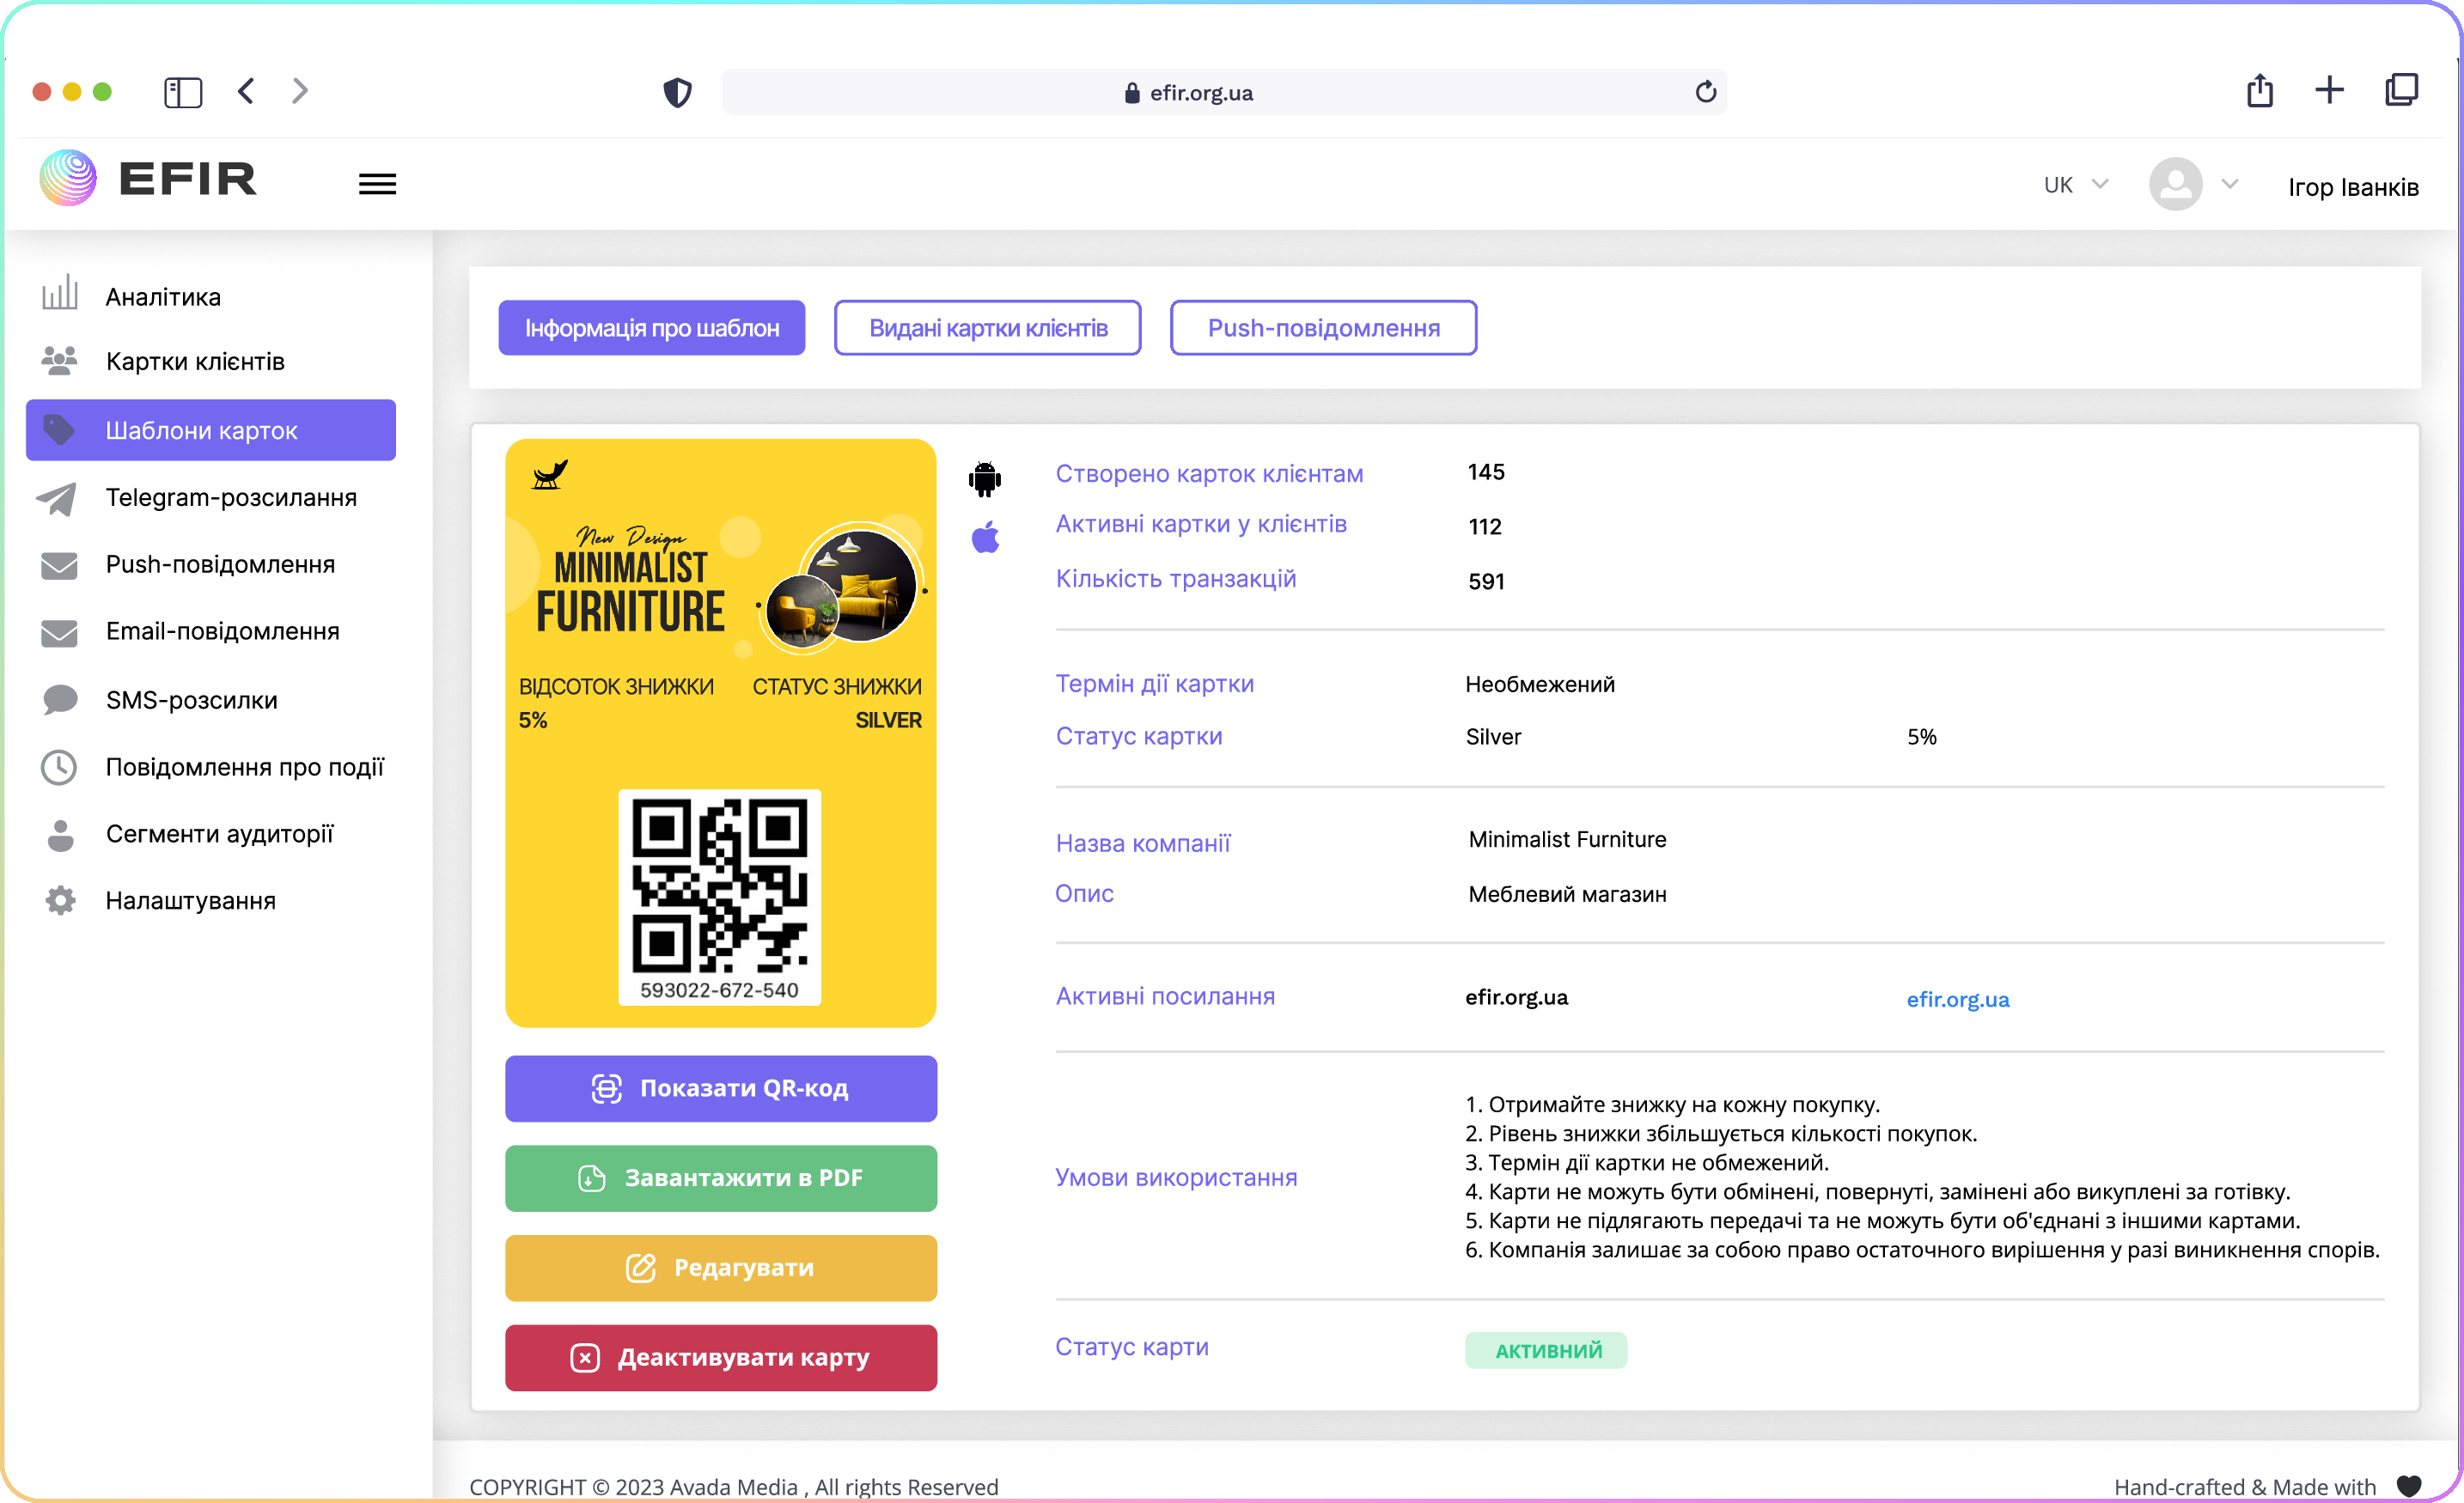
Task: Click the client cards people icon
Action: tap(60, 360)
